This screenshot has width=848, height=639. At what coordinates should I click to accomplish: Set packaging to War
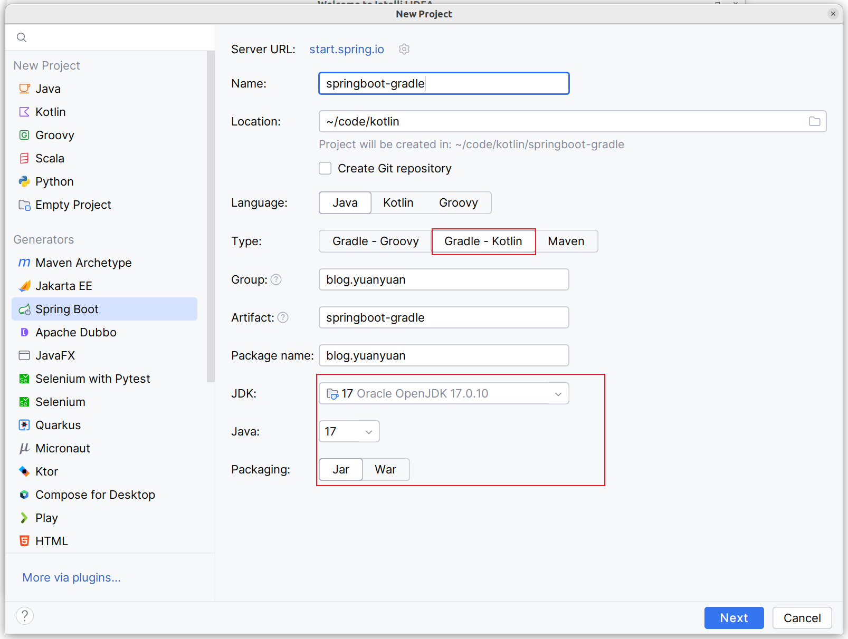click(x=385, y=470)
